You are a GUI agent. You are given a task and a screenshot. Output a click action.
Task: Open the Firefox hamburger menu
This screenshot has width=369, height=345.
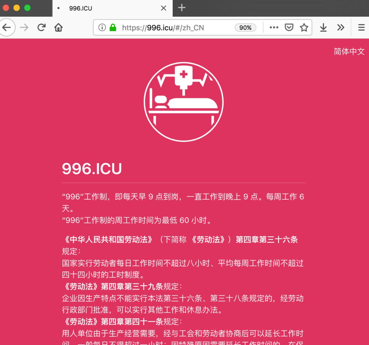361,28
